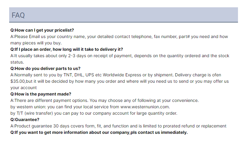This screenshot has height=153, width=245.
Task: Click the "many pieces will you buy" line
Action: point(36,43)
